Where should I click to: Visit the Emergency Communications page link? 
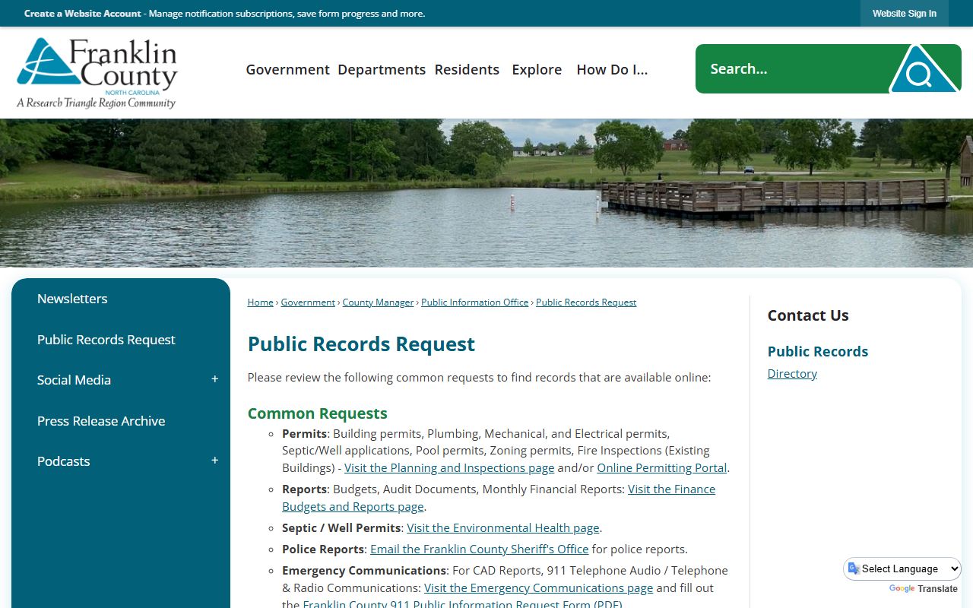pyautogui.click(x=538, y=588)
